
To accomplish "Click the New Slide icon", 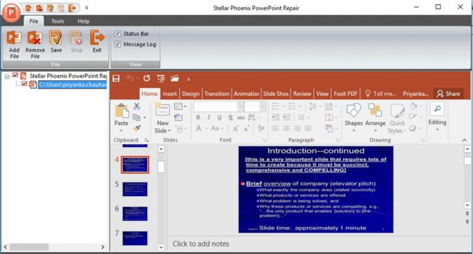I will (162, 110).
